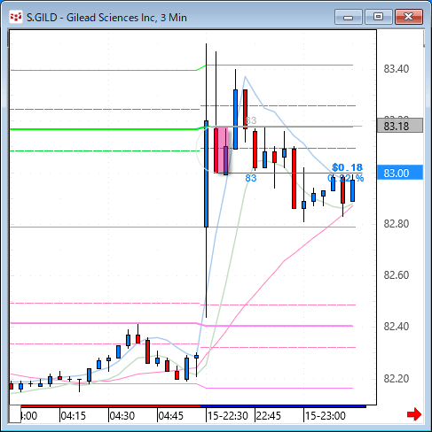Click the 04:30 time axis label

coord(122,416)
